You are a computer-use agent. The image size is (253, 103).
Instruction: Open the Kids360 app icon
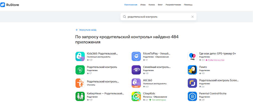tap(80, 56)
